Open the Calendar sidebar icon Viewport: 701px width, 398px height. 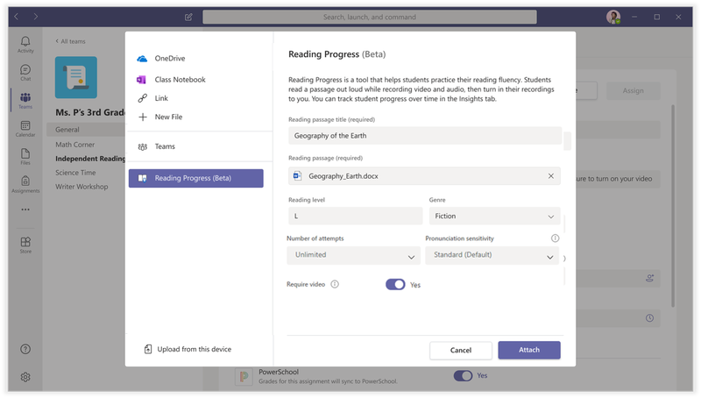tap(25, 129)
